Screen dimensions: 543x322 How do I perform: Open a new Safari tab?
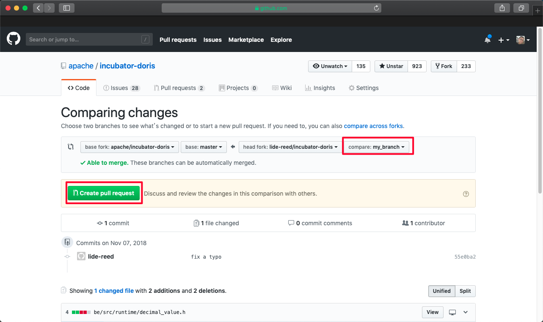(x=538, y=11)
